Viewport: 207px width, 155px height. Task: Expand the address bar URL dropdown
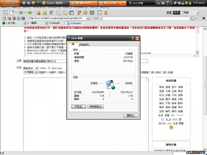tap(88, 18)
